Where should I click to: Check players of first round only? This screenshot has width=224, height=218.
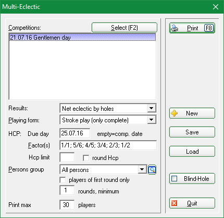coord(63,180)
